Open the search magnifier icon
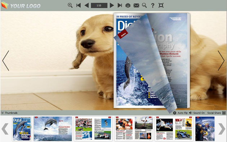The height and width of the screenshot is (142, 227). 144,5
